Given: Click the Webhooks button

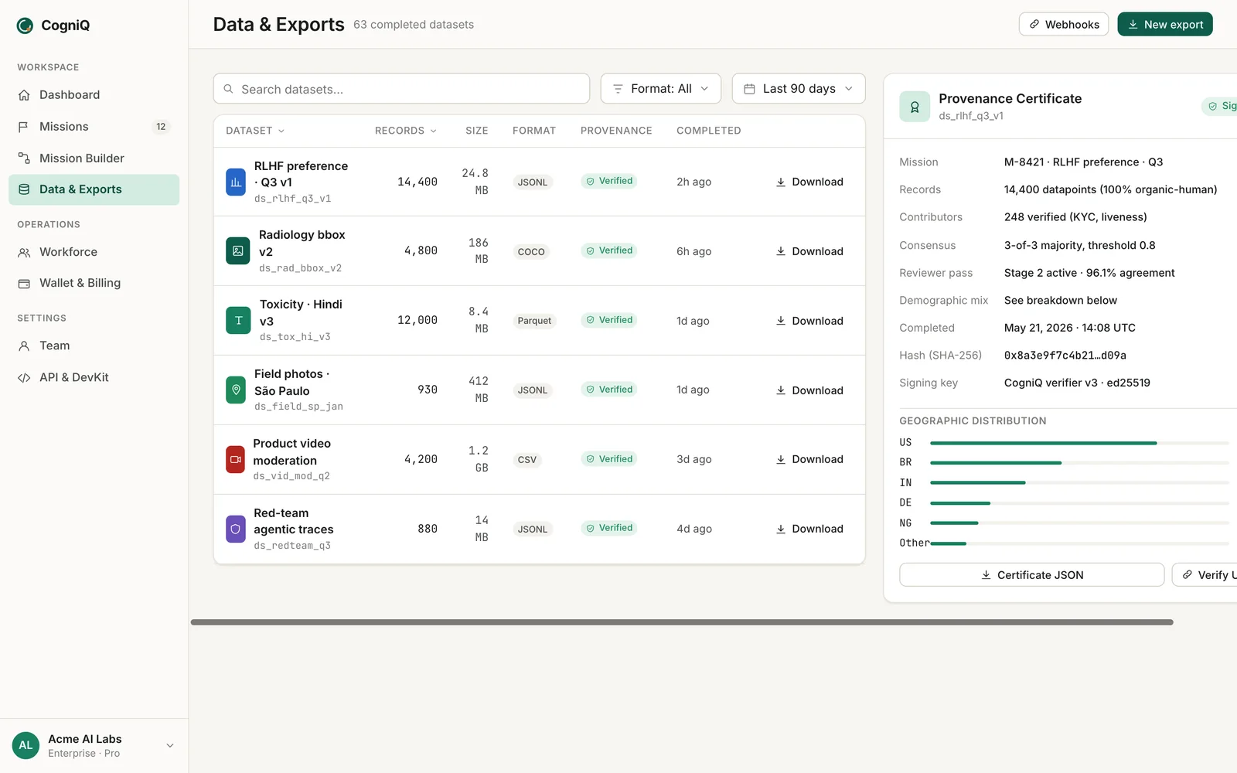Looking at the screenshot, I should [1064, 25].
